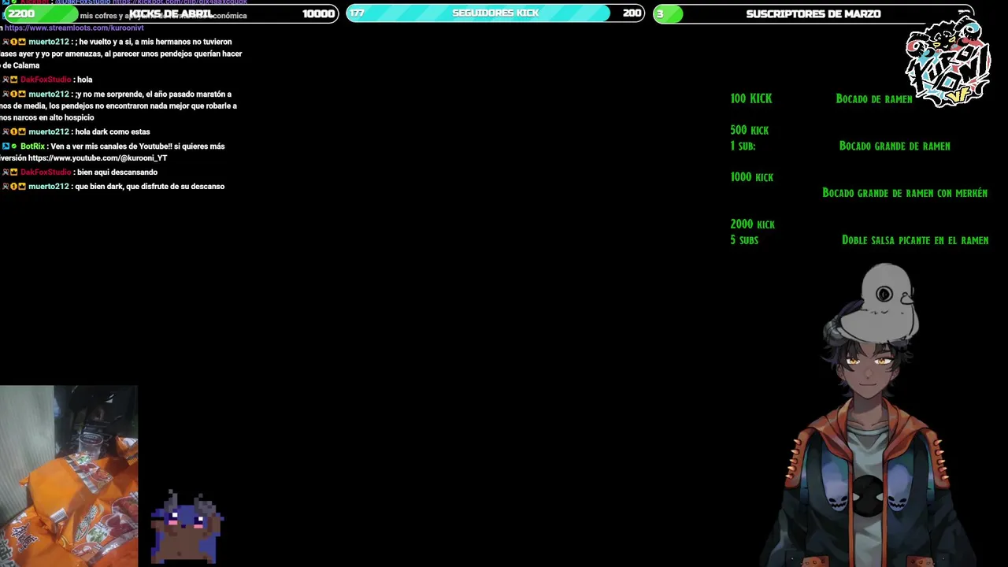
Task: Click message 'que bien dark, que disfrute de su descanso'
Action: (150, 187)
